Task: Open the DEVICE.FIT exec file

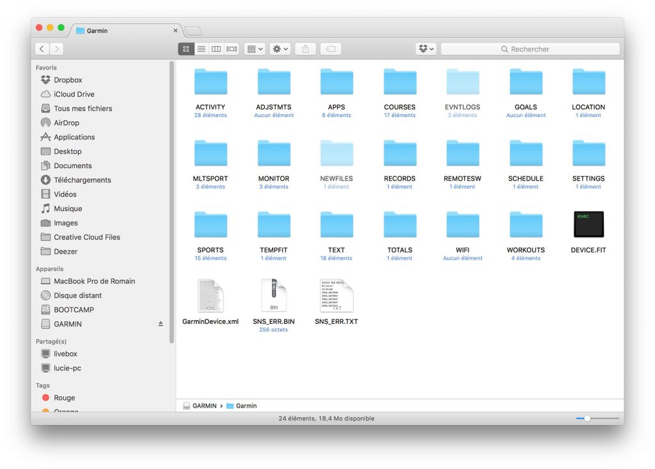Action: (x=588, y=225)
